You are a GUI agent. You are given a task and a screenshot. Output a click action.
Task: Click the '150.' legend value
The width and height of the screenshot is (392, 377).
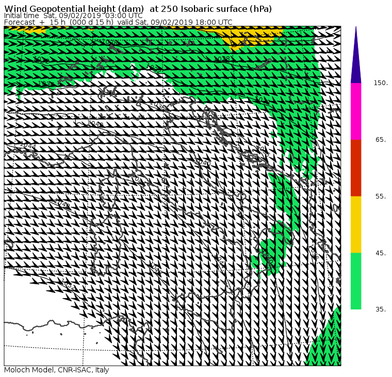point(381,83)
